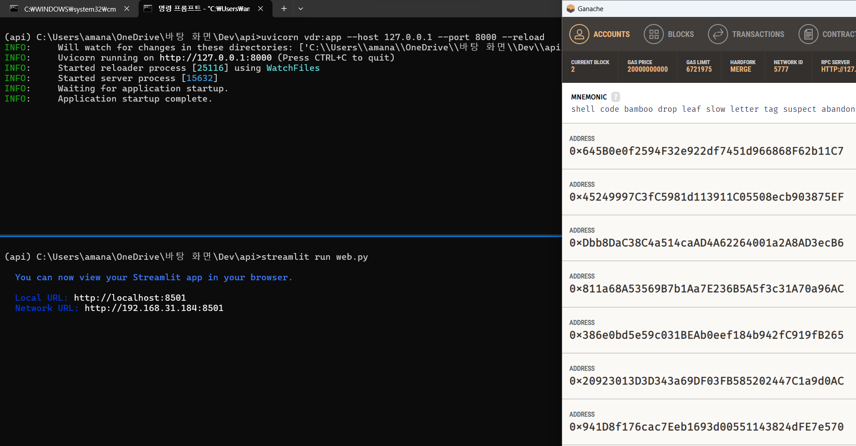
Task: Click the Network URL http://192.168.31.184:8501
Action: click(x=154, y=308)
